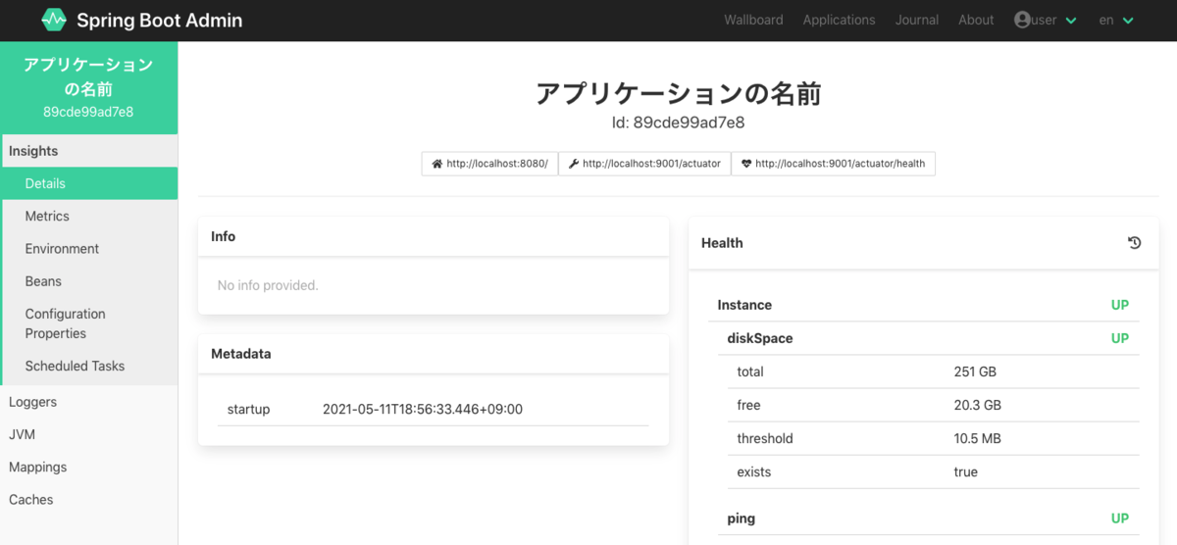This screenshot has width=1177, height=545.
Task: Click the exists value true
Action: click(966, 471)
